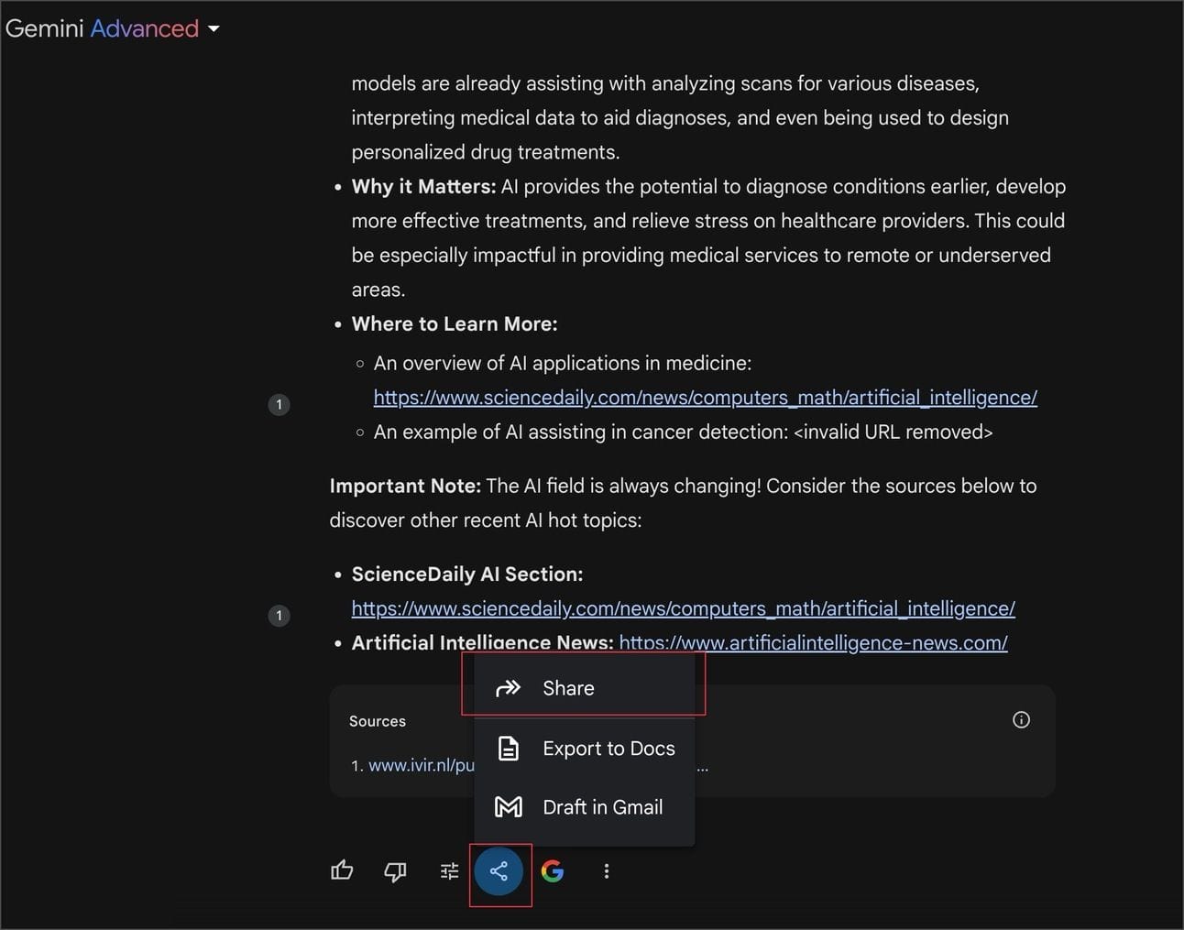Click the 'Why it Matters:' bold text
This screenshot has height=930, width=1184.
click(423, 187)
